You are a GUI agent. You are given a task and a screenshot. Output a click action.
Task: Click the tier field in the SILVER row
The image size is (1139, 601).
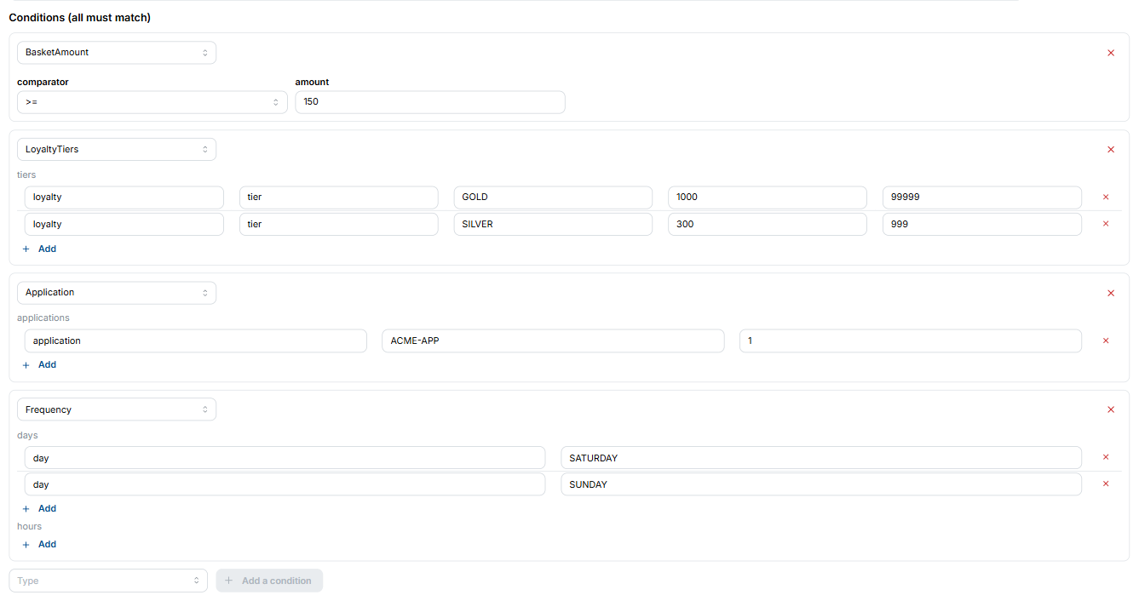tap(339, 224)
